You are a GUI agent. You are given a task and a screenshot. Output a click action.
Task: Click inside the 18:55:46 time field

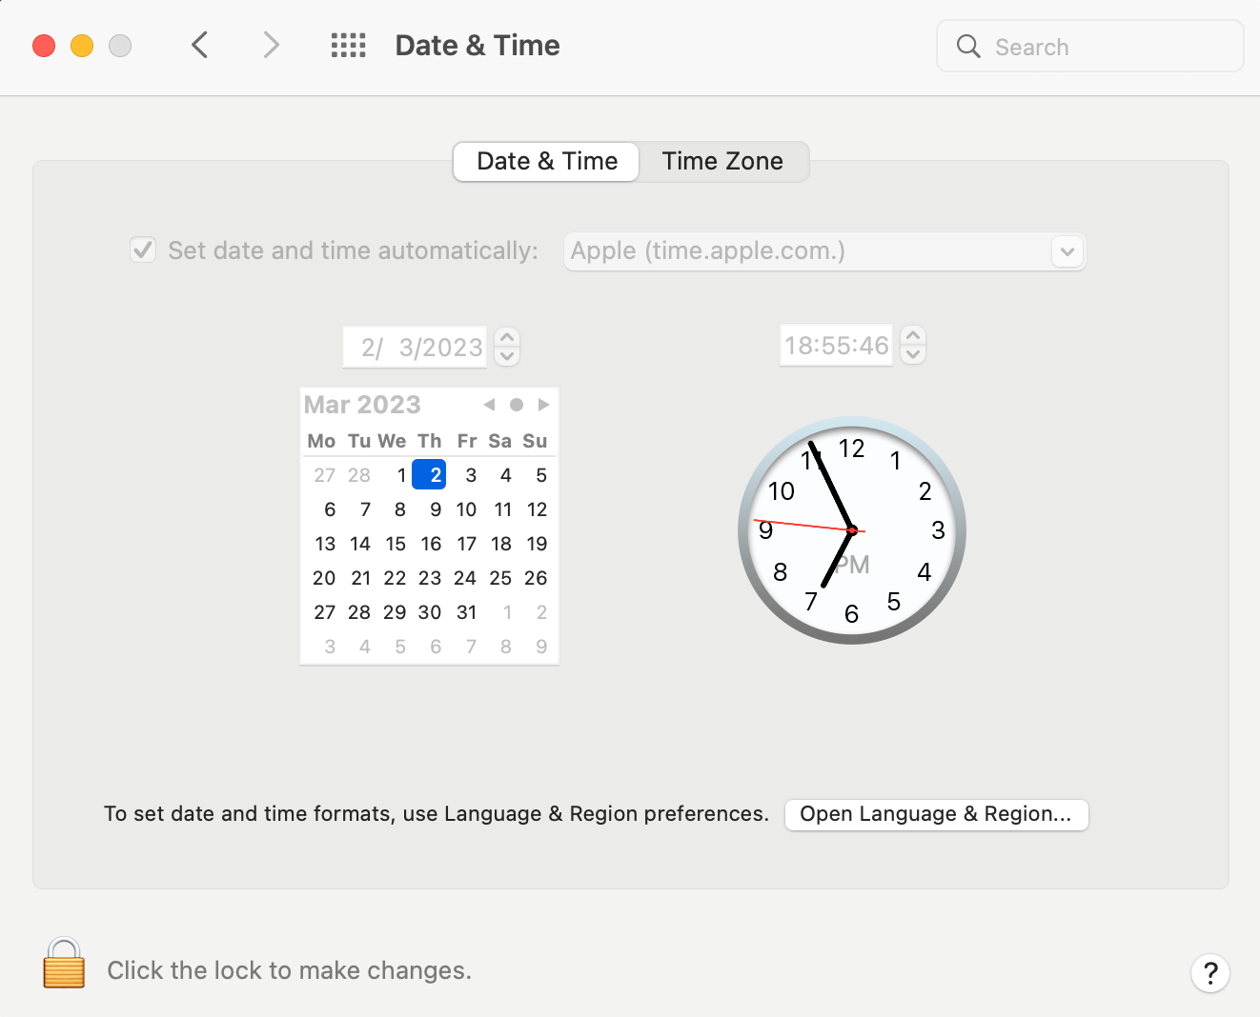pyautogui.click(x=835, y=345)
